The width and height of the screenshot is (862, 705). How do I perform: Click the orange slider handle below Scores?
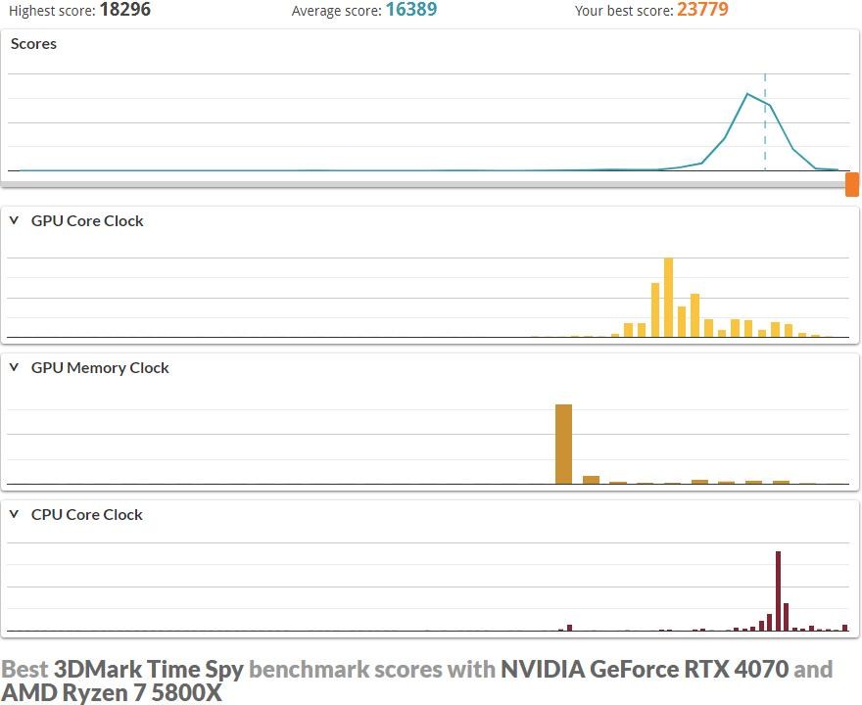[x=852, y=184]
